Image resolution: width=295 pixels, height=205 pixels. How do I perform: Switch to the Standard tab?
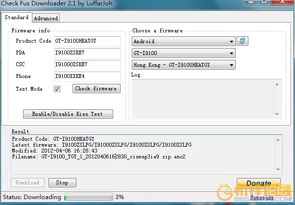(17, 18)
